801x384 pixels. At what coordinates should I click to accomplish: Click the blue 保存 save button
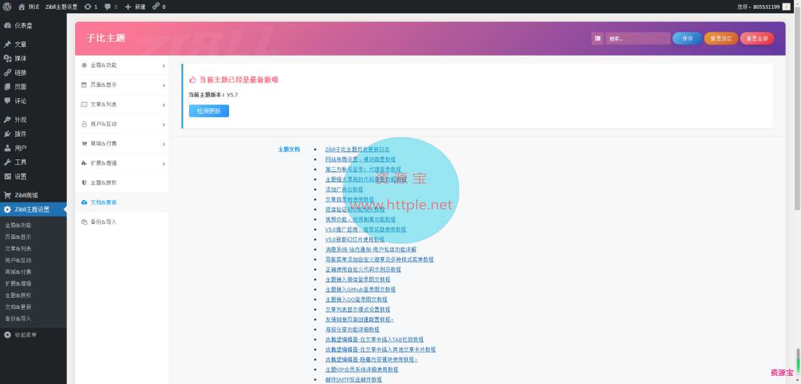pyautogui.click(x=687, y=39)
